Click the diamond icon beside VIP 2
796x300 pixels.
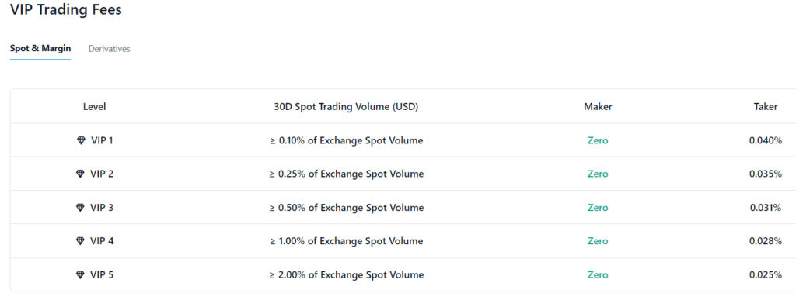pyautogui.click(x=80, y=174)
